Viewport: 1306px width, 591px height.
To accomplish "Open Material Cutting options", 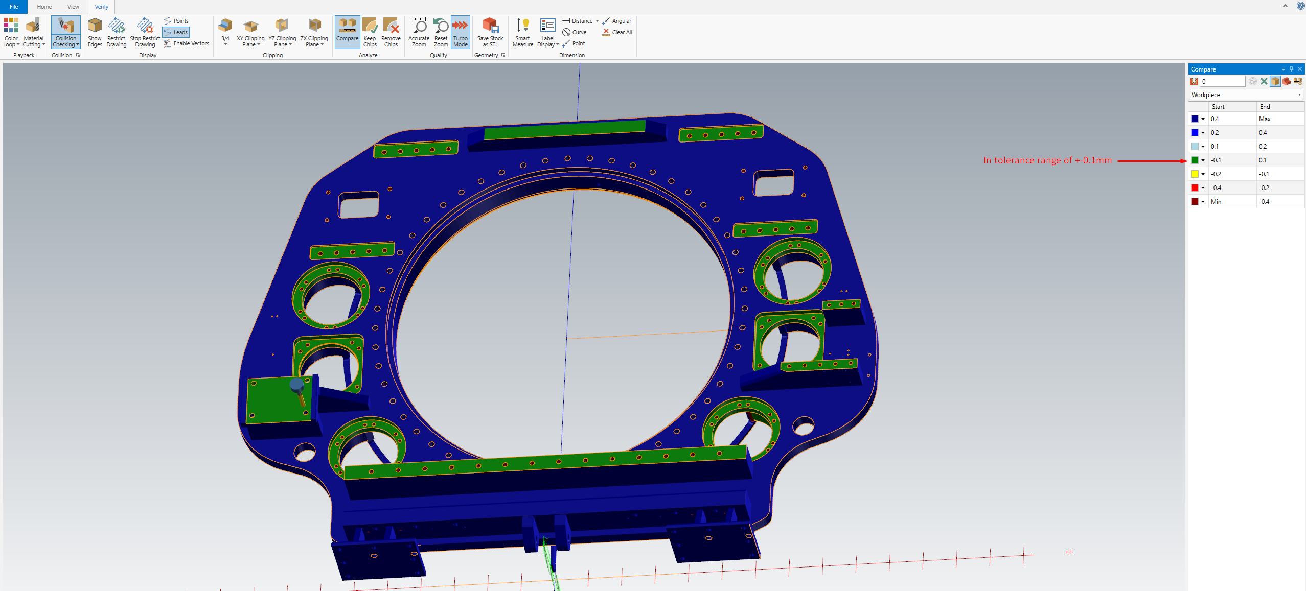I will (x=34, y=32).
